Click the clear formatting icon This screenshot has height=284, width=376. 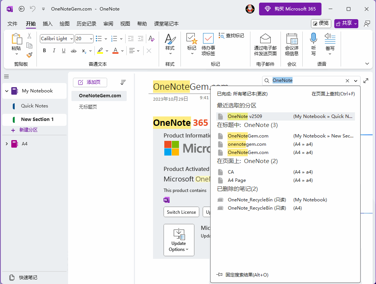[151, 39]
